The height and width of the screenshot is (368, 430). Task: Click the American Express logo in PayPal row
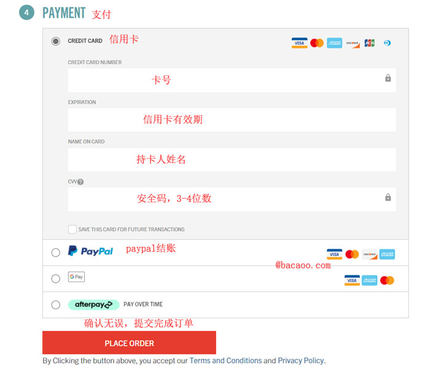[387, 255]
